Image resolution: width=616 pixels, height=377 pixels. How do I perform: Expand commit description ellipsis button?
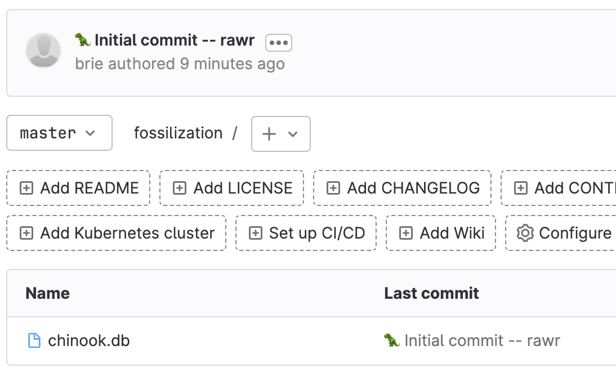279,43
